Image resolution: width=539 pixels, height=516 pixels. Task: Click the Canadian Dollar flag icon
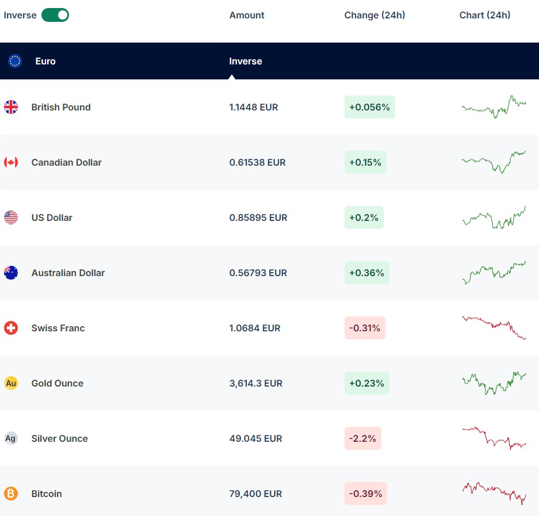(11, 162)
